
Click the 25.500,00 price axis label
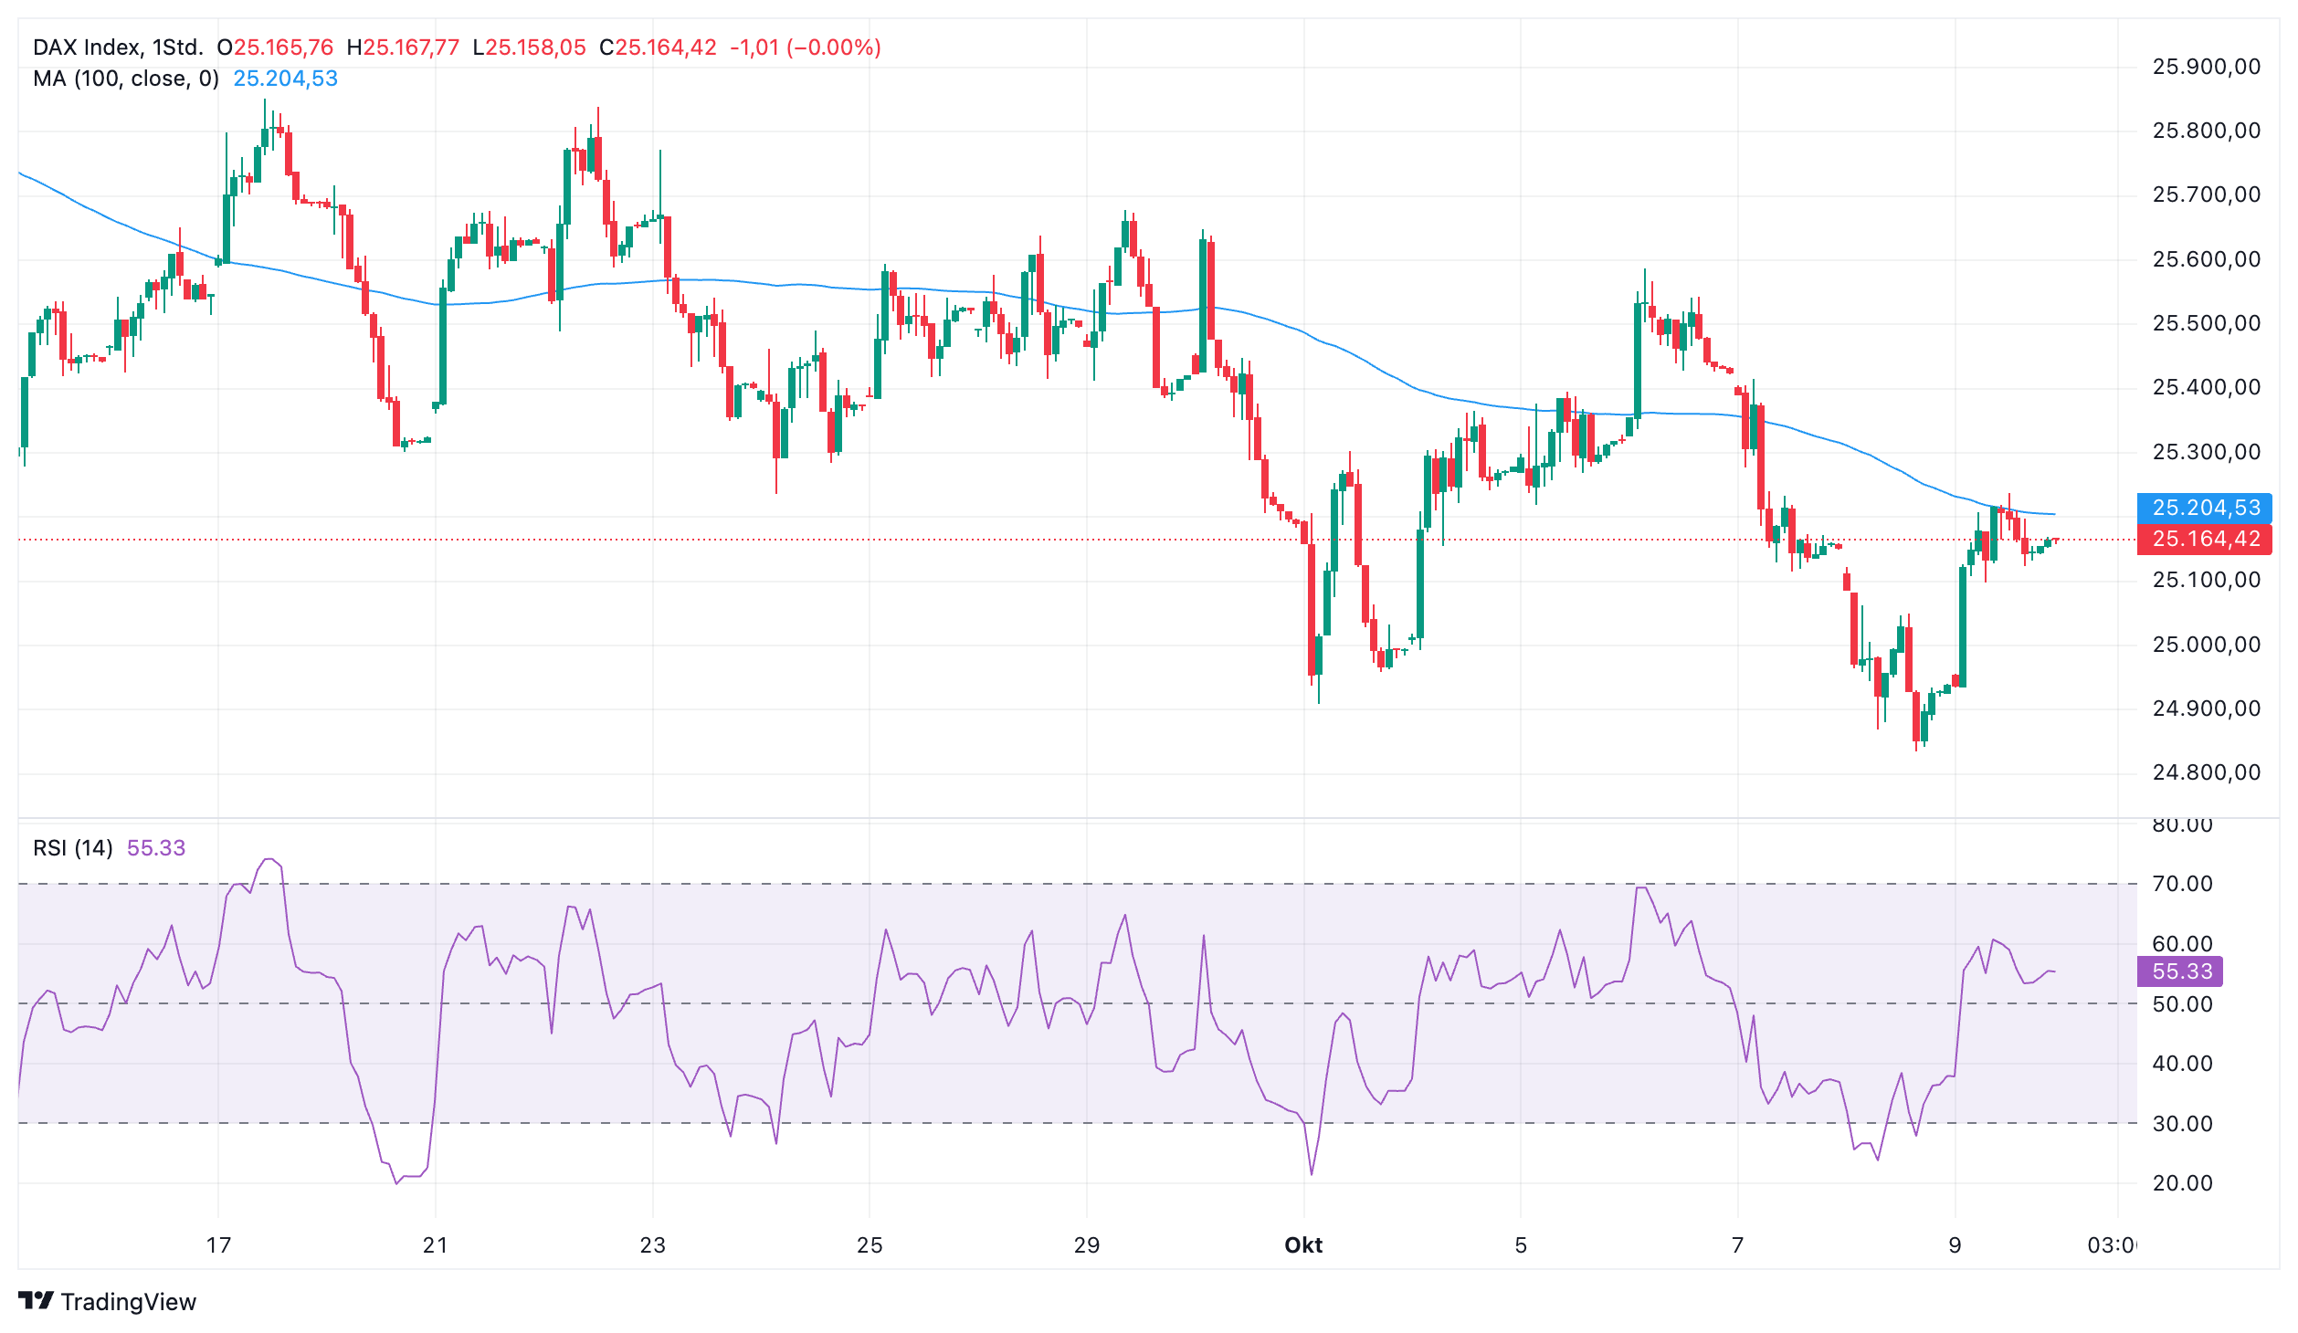(x=2207, y=323)
